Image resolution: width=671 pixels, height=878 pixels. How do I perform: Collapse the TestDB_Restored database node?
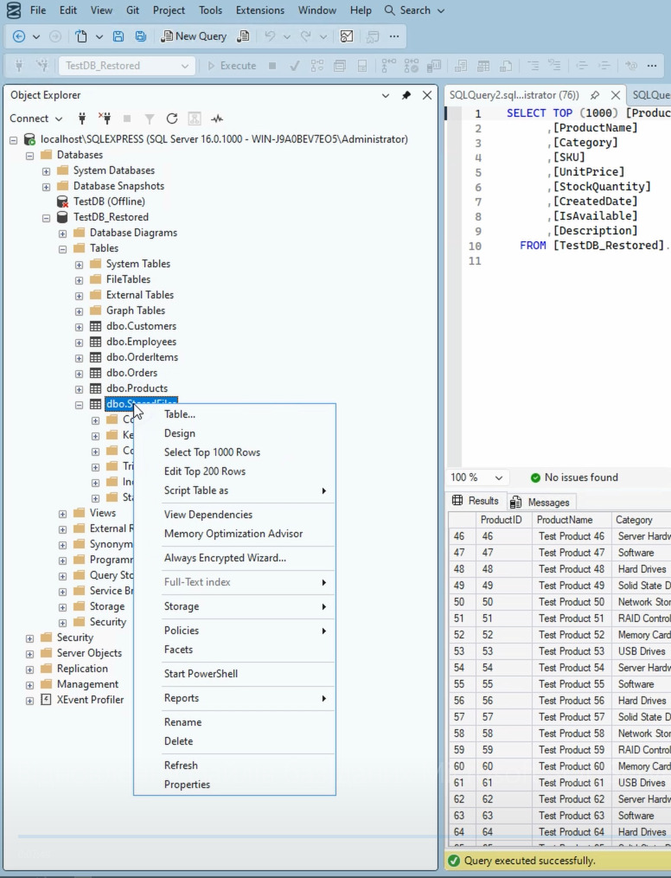(x=46, y=218)
